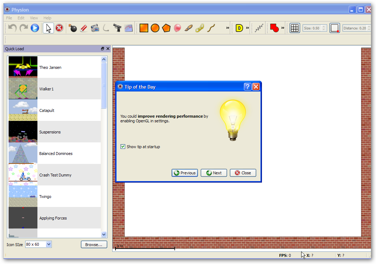376x264 pixels.
Task: Select the orange circle shape tool
Action: point(155,28)
